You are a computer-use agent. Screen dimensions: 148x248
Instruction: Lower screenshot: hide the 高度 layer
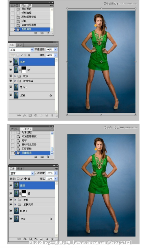11,186
